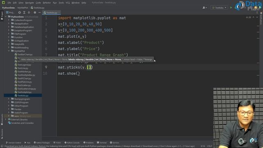Screen dimensions: 263x148
Task: Expand the DatabaseApplication folder
Action: pyautogui.click(x=9, y=27)
